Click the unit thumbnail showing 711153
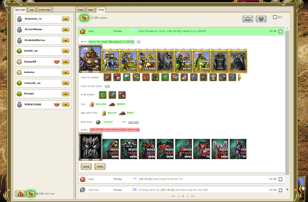 point(111,61)
